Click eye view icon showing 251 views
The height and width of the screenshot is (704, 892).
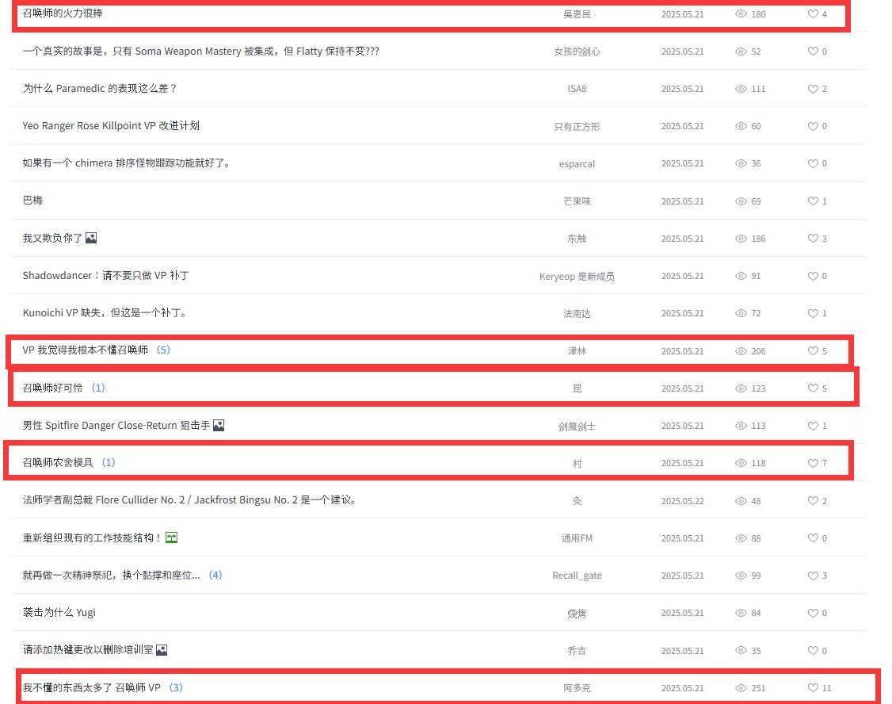click(741, 688)
